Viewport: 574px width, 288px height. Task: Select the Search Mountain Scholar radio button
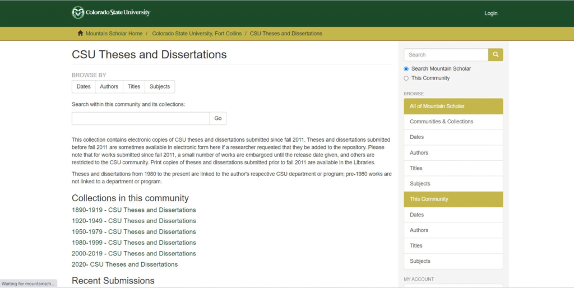pyautogui.click(x=406, y=69)
